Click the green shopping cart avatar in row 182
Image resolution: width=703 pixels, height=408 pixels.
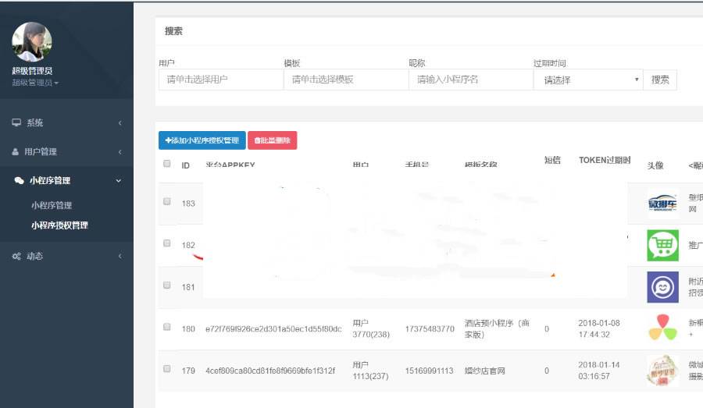(662, 245)
